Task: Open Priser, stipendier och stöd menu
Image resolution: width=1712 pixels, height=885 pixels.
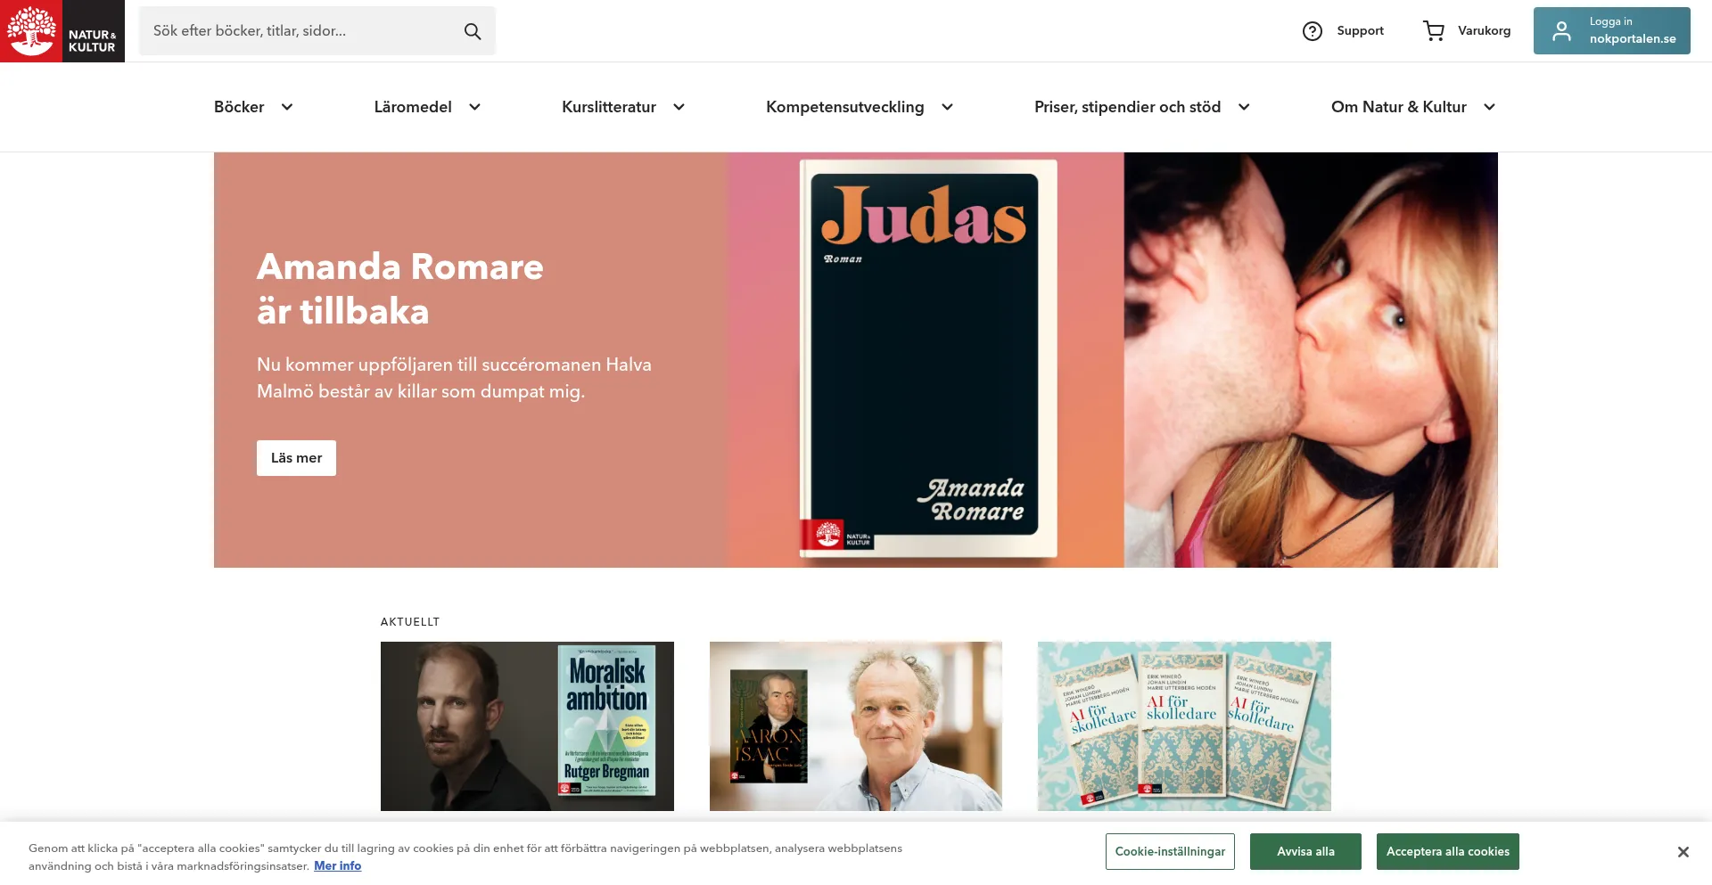Action: coord(1127,107)
